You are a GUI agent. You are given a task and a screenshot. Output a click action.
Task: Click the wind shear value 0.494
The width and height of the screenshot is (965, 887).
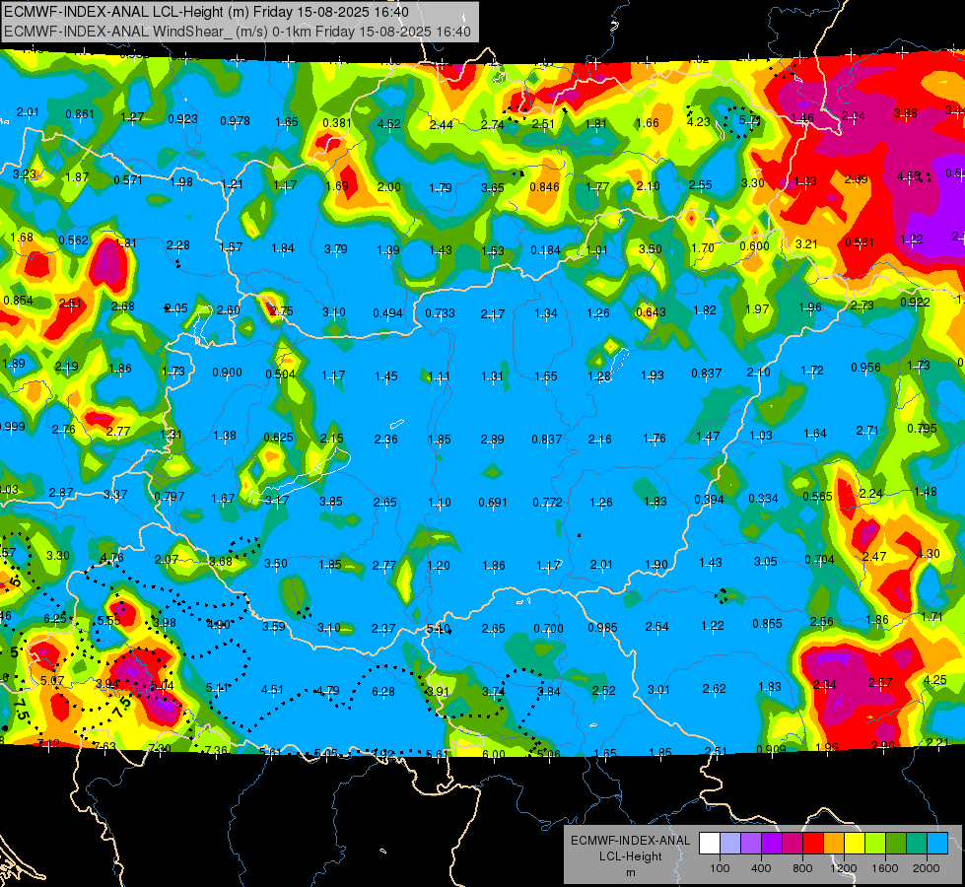point(387,312)
